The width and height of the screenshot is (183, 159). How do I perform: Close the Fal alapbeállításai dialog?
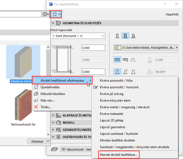pos(177,4)
